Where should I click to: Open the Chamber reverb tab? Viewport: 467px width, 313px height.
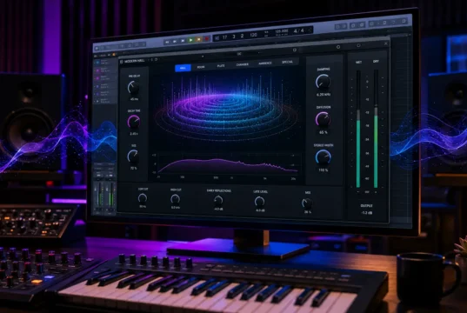(242, 64)
